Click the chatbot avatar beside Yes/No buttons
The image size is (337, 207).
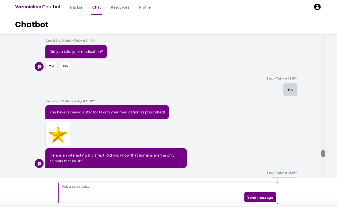click(x=39, y=66)
